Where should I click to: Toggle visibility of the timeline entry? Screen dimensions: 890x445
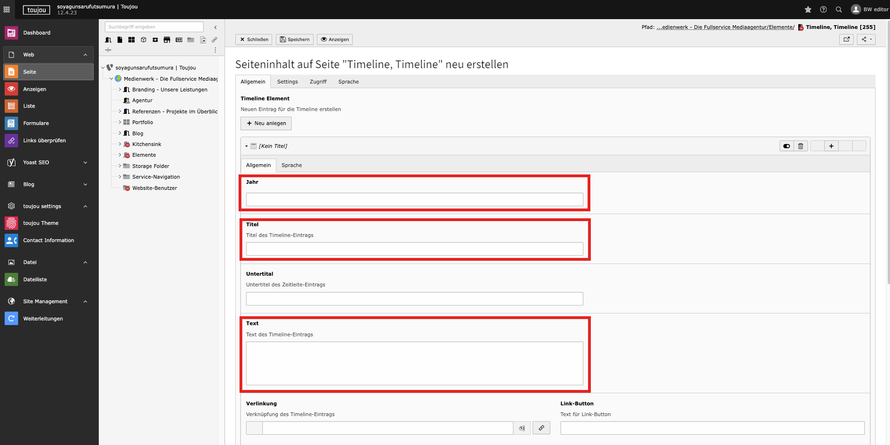pos(787,146)
